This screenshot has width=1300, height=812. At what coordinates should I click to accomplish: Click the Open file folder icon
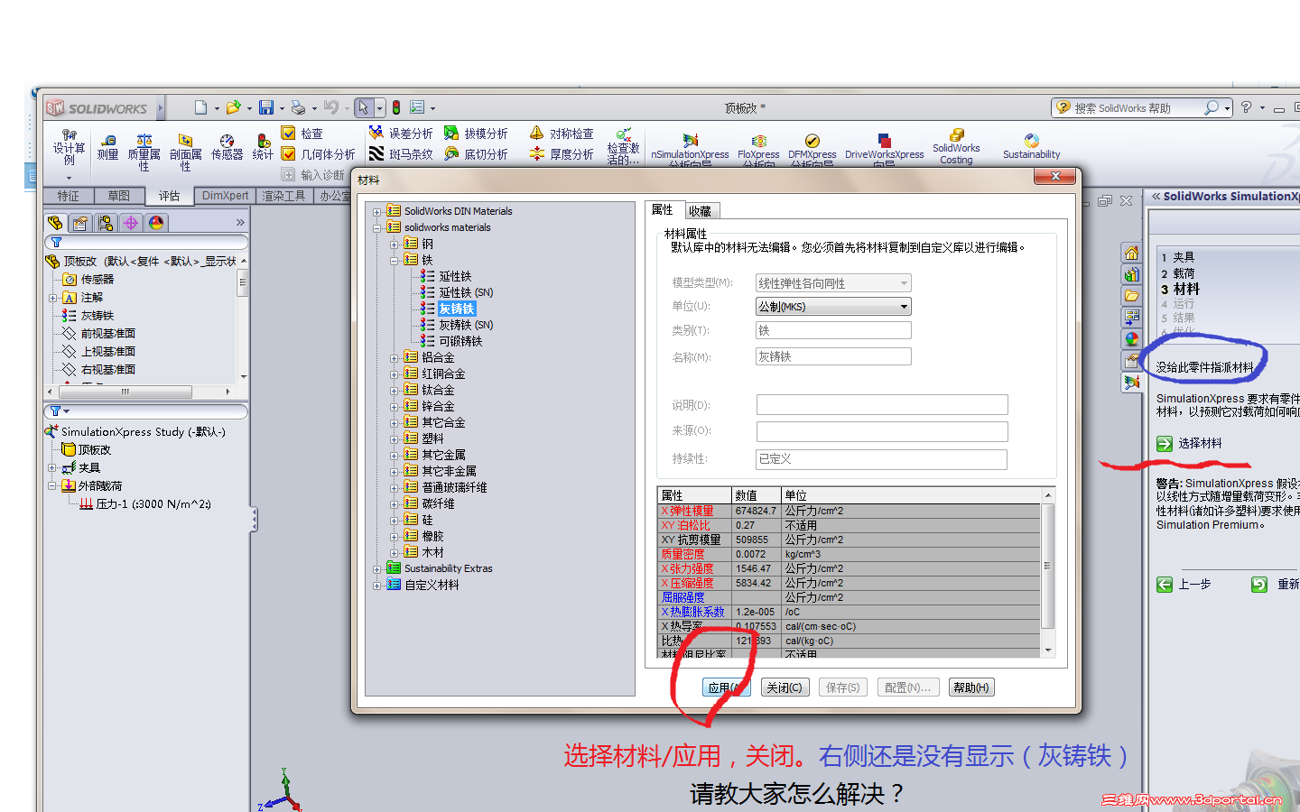point(234,107)
